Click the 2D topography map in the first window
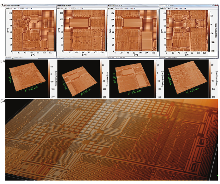Image resolution: width=220 pixels, height=184 pixels. [x=33, y=30]
